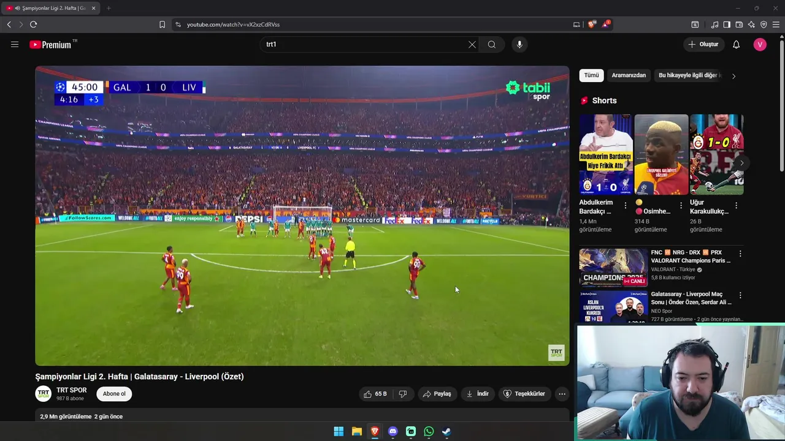Image resolution: width=785 pixels, height=441 pixels.
Task: Subscribe with the Abone ol button
Action: (x=114, y=394)
